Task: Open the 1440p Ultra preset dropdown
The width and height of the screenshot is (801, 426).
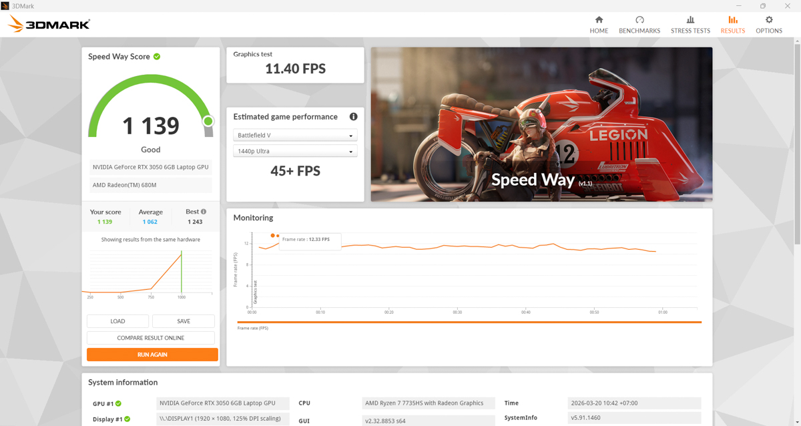Action: point(295,150)
